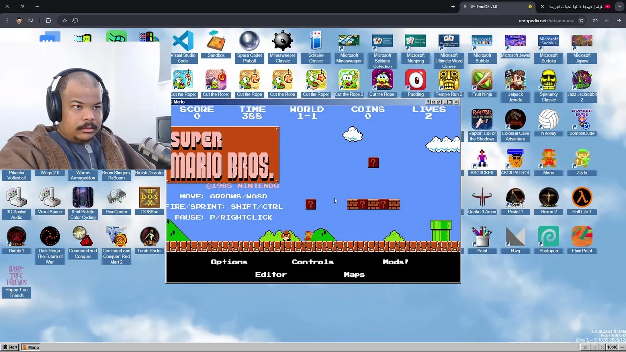Launch Jazz Jackrabbit 2 icon
Image resolution: width=626 pixels, height=352 pixels.
pos(582,86)
